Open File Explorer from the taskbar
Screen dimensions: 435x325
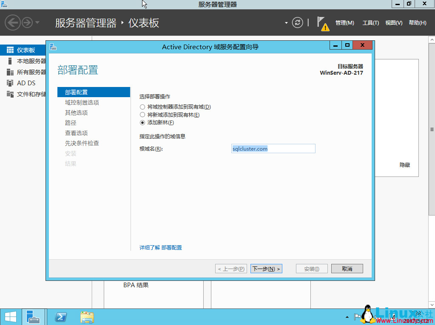[x=87, y=317]
